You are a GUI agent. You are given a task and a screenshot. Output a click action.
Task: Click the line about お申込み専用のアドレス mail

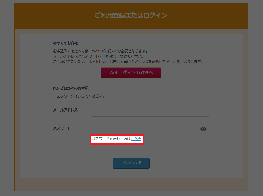pyautogui.click(x=128, y=62)
